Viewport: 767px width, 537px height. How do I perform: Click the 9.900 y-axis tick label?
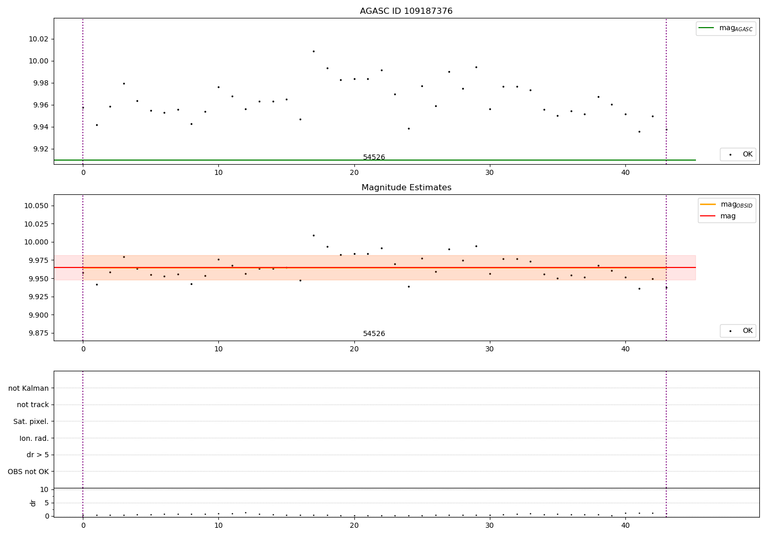click(x=38, y=315)
